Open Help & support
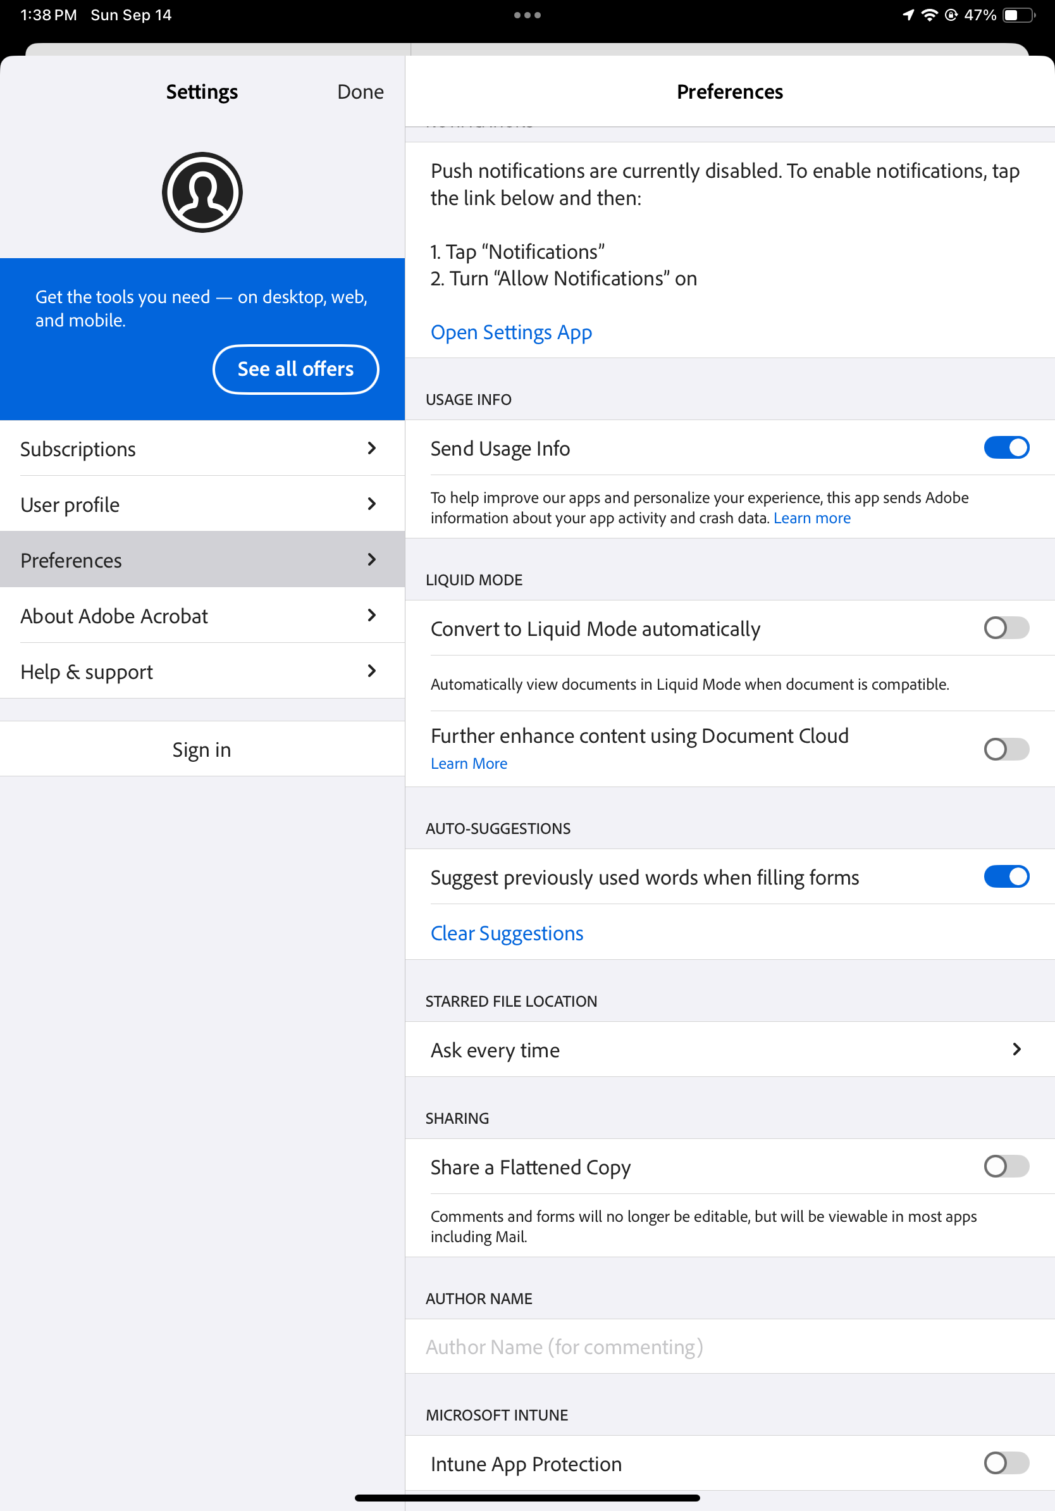This screenshot has width=1055, height=1511. pyautogui.click(x=202, y=671)
